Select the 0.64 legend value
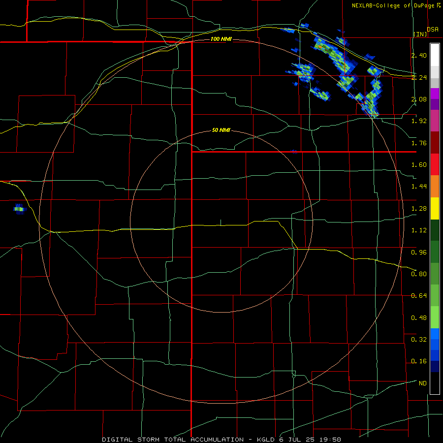 click(x=419, y=296)
